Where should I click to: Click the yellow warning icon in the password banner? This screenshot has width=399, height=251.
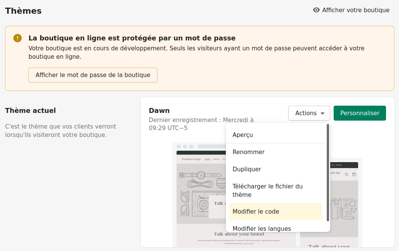click(17, 38)
